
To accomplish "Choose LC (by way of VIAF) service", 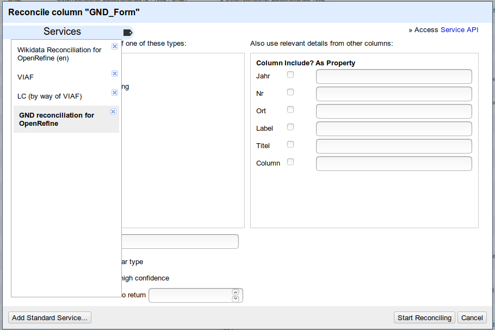I will tap(49, 96).
